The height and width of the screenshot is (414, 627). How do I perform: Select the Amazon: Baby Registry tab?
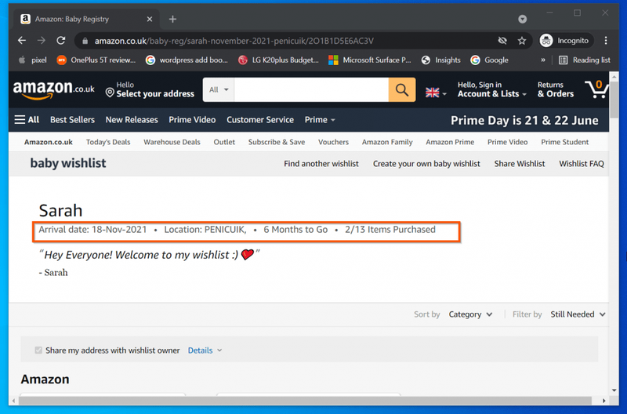click(86, 19)
